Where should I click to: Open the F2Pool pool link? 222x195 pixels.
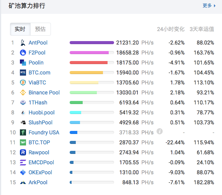click(x=37, y=53)
